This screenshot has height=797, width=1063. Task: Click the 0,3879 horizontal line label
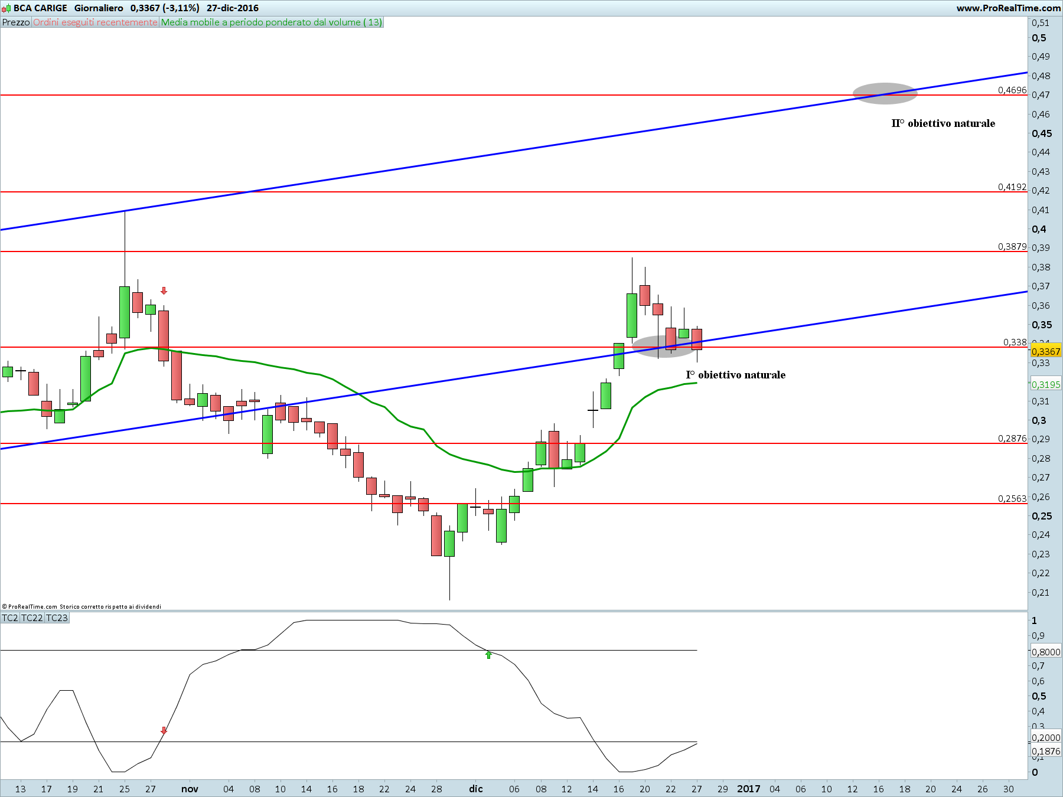1012,247
